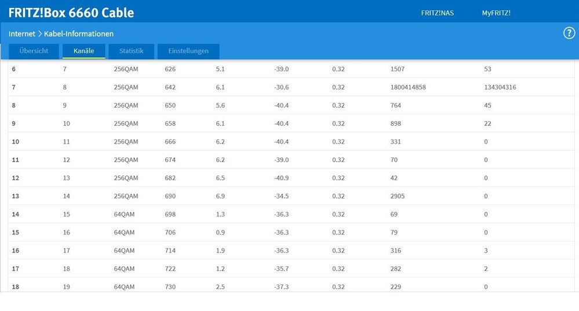
Task: Click the corrected errors value 229
Action: click(395, 287)
